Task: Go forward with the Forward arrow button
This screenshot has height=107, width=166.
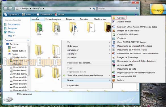Action: (x=10, y=8)
